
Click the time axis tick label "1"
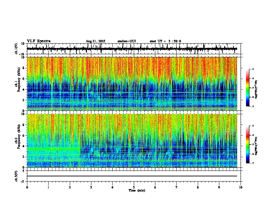(48, 187)
